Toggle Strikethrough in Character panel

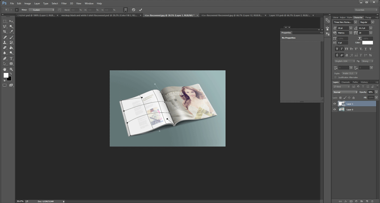370,49
